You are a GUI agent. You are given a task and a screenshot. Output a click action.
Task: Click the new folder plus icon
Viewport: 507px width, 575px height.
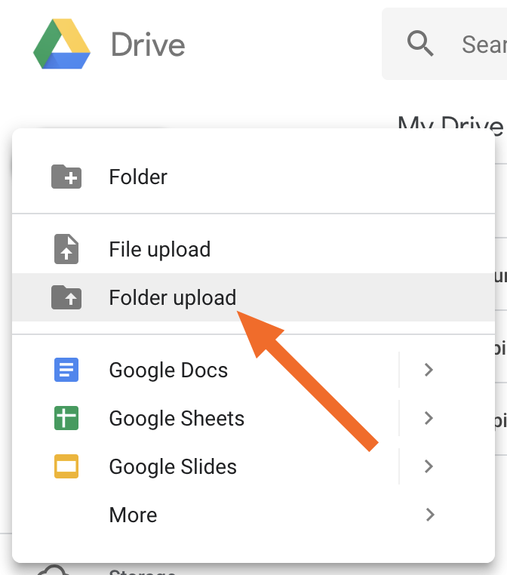click(66, 177)
